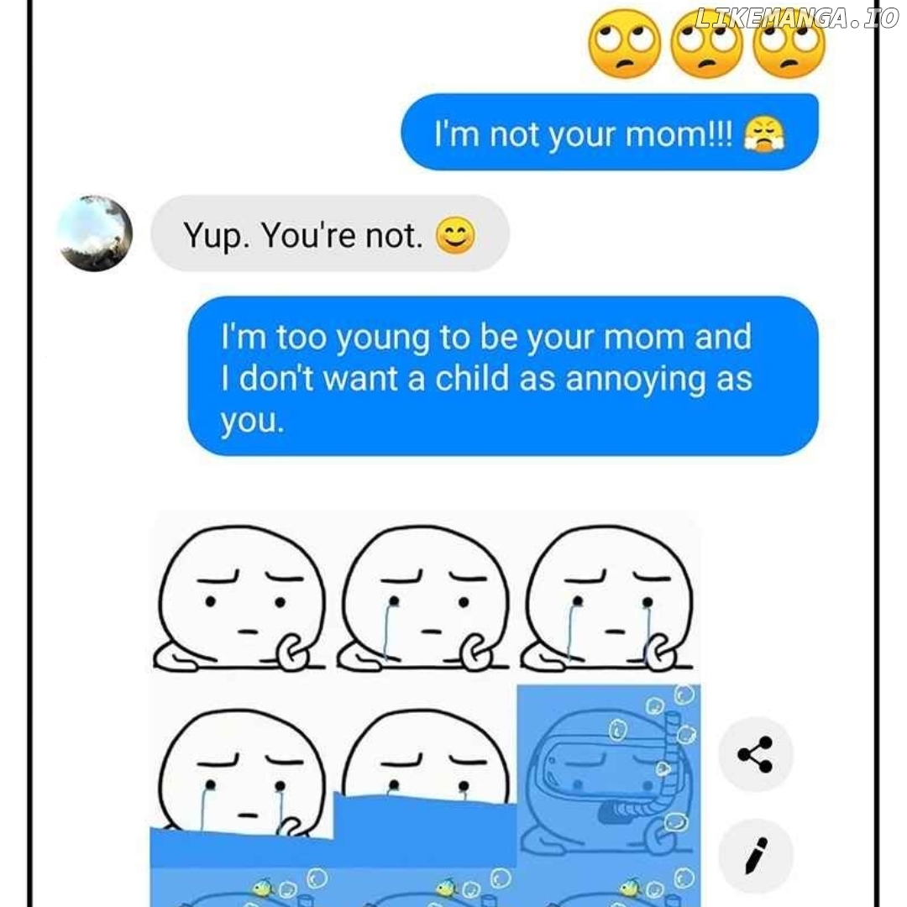Open the crying meme image attachment
Image resolution: width=907 pixels, height=907 pixels.
click(426, 709)
